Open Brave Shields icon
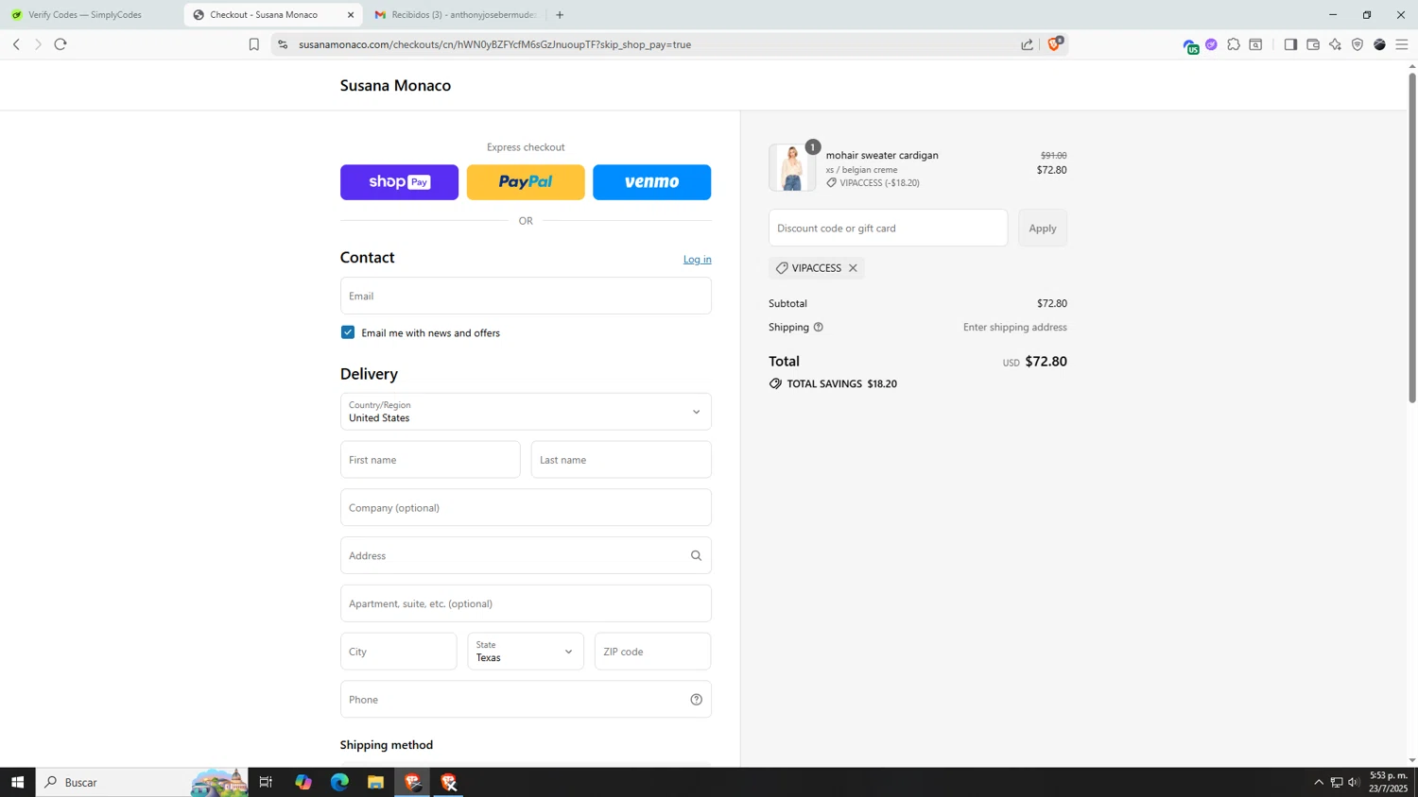Image resolution: width=1418 pixels, height=797 pixels. tap(1055, 43)
